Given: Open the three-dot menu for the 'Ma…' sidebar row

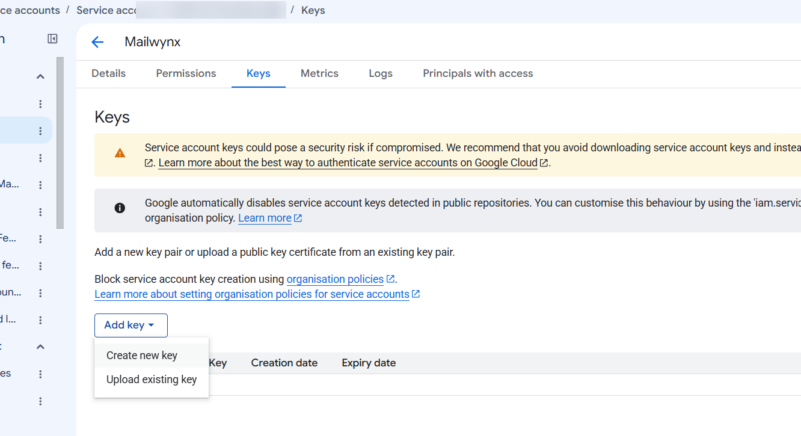Looking at the screenshot, I should click(x=40, y=185).
